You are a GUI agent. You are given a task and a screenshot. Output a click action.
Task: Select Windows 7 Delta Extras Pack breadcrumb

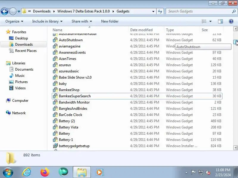(84, 11)
